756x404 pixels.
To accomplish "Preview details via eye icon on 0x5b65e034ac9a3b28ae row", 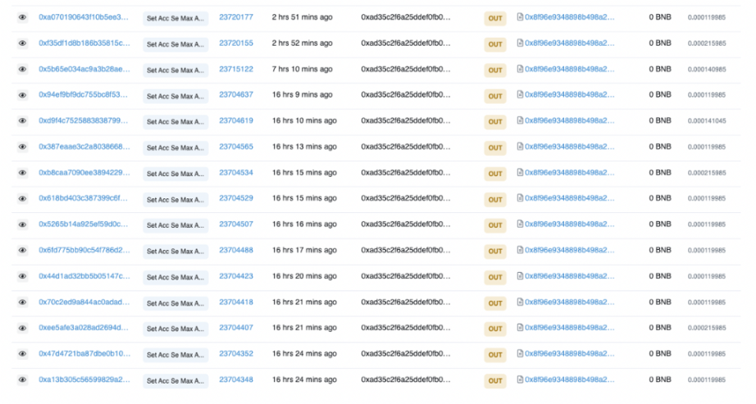I will [22, 70].
